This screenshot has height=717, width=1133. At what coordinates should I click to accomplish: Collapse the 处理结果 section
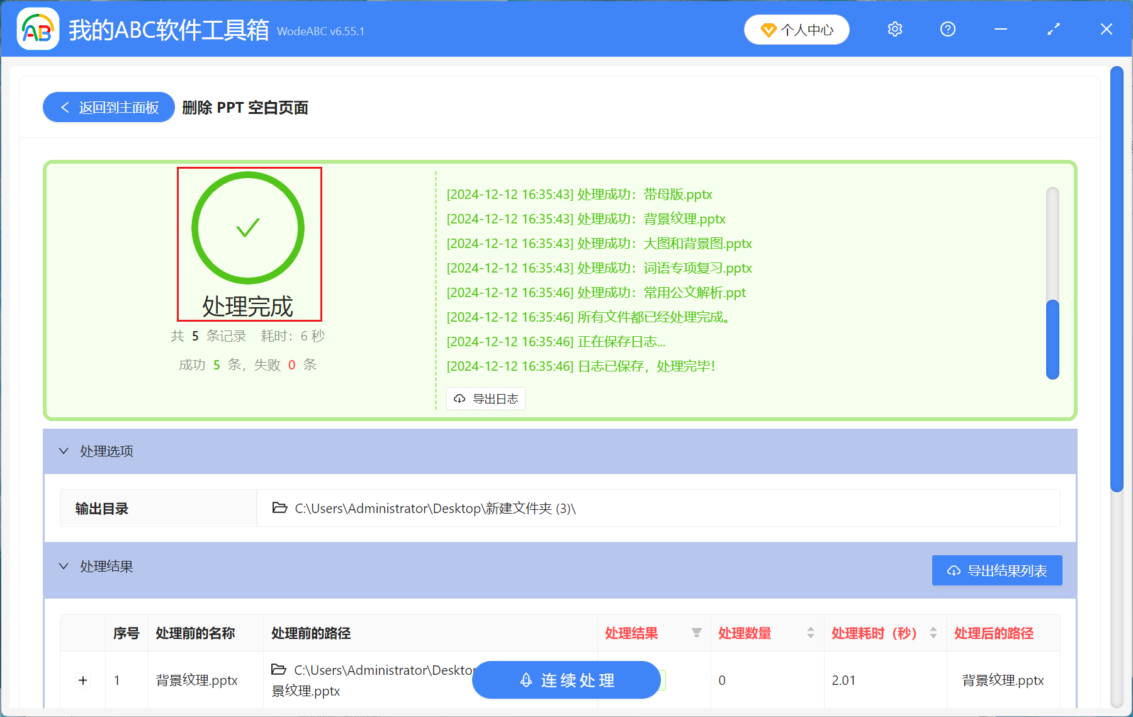tap(63, 566)
